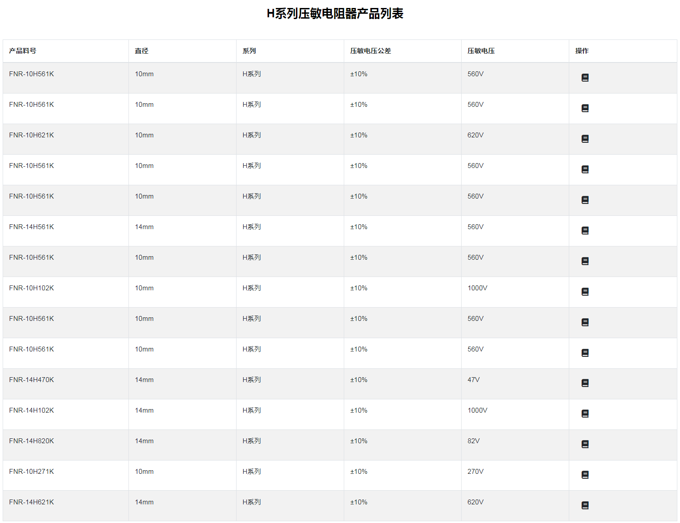Click the H系列压敏电阻器产品列表 page title
680x523 pixels.
[335, 14]
